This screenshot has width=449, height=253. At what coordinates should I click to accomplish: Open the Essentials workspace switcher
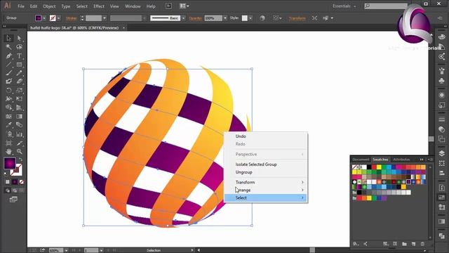tap(344, 6)
